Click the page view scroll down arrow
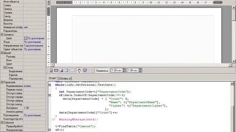The height and width of the screenshot is (132, 236). click(x=234, y=61)
